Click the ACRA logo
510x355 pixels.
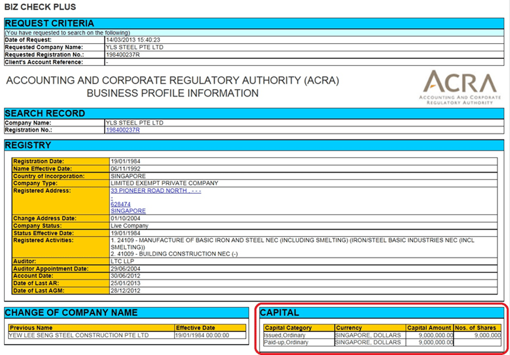click(460, 87)
